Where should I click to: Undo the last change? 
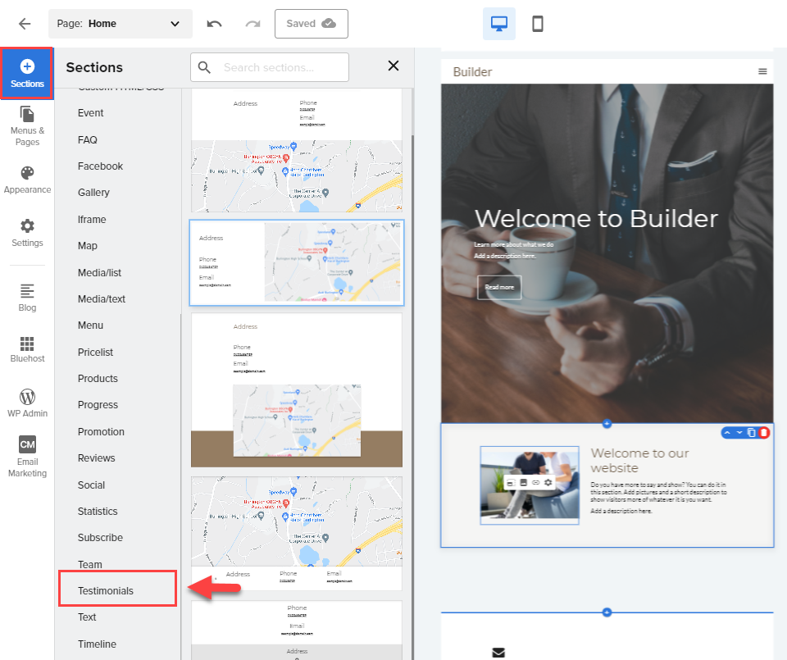coord(214,24)
